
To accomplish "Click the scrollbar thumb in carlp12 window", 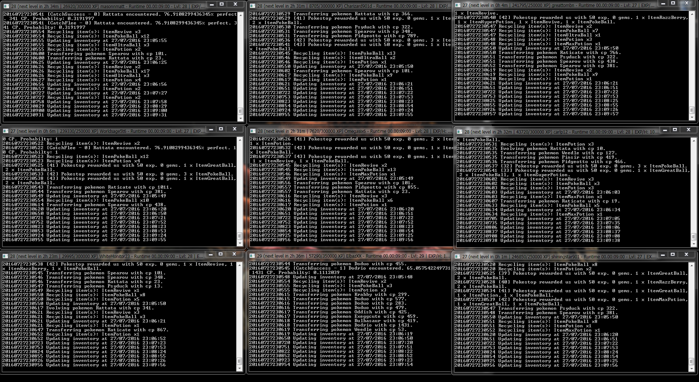I will pos(694,236).
